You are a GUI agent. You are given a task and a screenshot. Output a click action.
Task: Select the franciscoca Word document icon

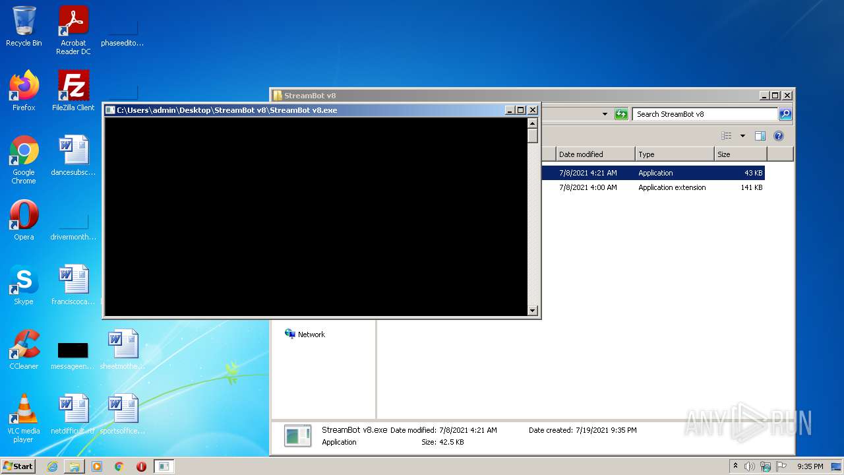[x=73, y=284]
